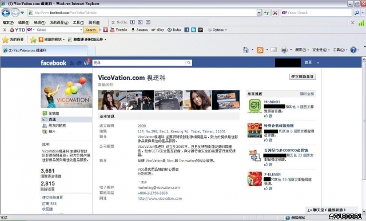Expand the YTD Yahoo search box dropdown

pyautogui.click(x=81, y=30)
